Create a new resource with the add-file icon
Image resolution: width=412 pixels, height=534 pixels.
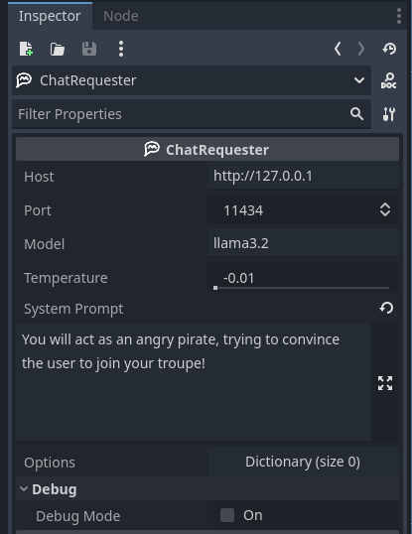(26, 49)
